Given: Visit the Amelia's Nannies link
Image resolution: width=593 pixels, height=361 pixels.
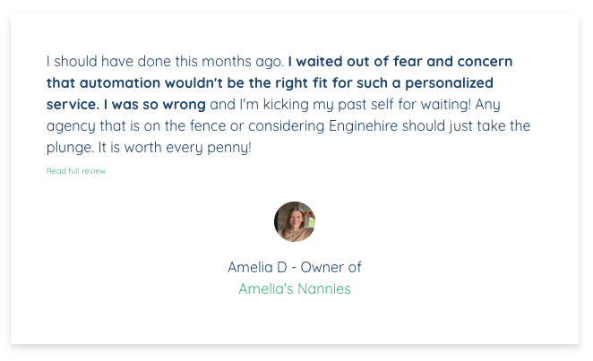Looking at the screenshot, I should click(295, 288).
